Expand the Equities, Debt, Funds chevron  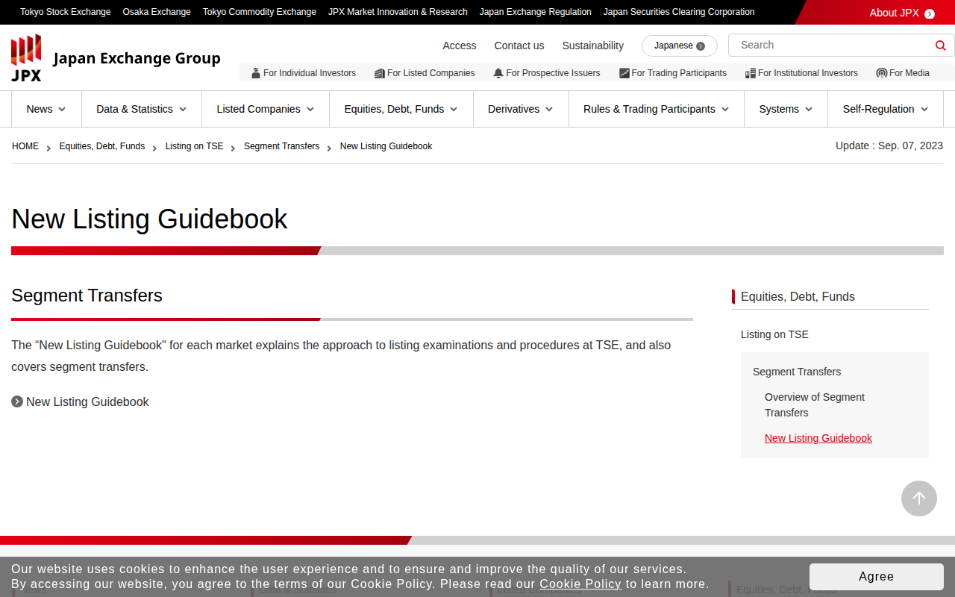pyautogui.click(x=454, y=109)
